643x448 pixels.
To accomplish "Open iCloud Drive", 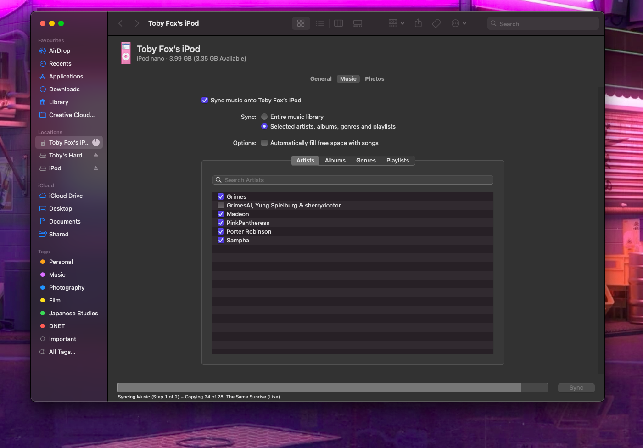I will (x=66, y=196).
